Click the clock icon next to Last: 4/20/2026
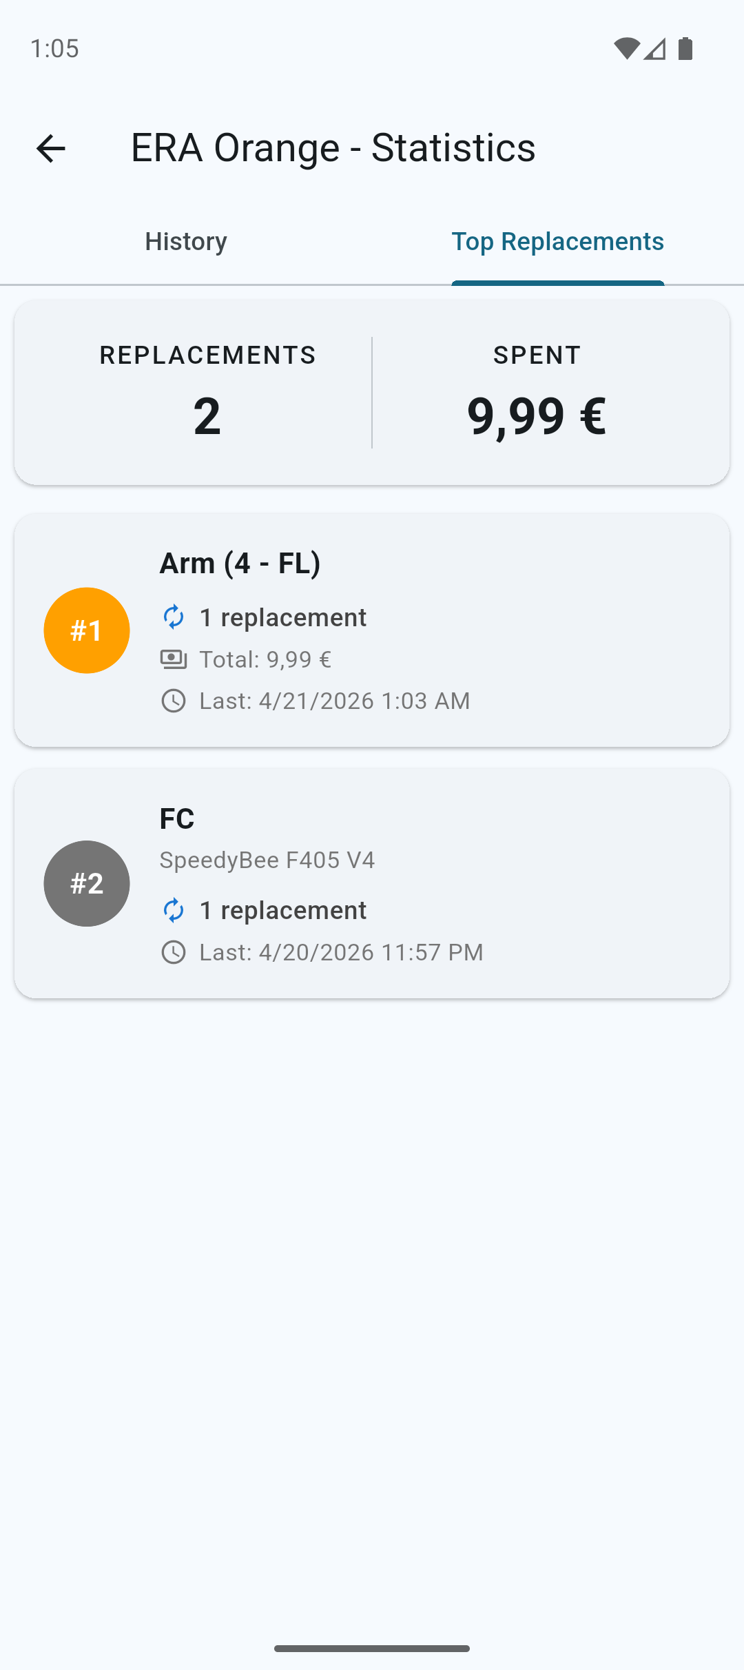Viewport: 744px width, 1670px height. (x=174, y=953)
